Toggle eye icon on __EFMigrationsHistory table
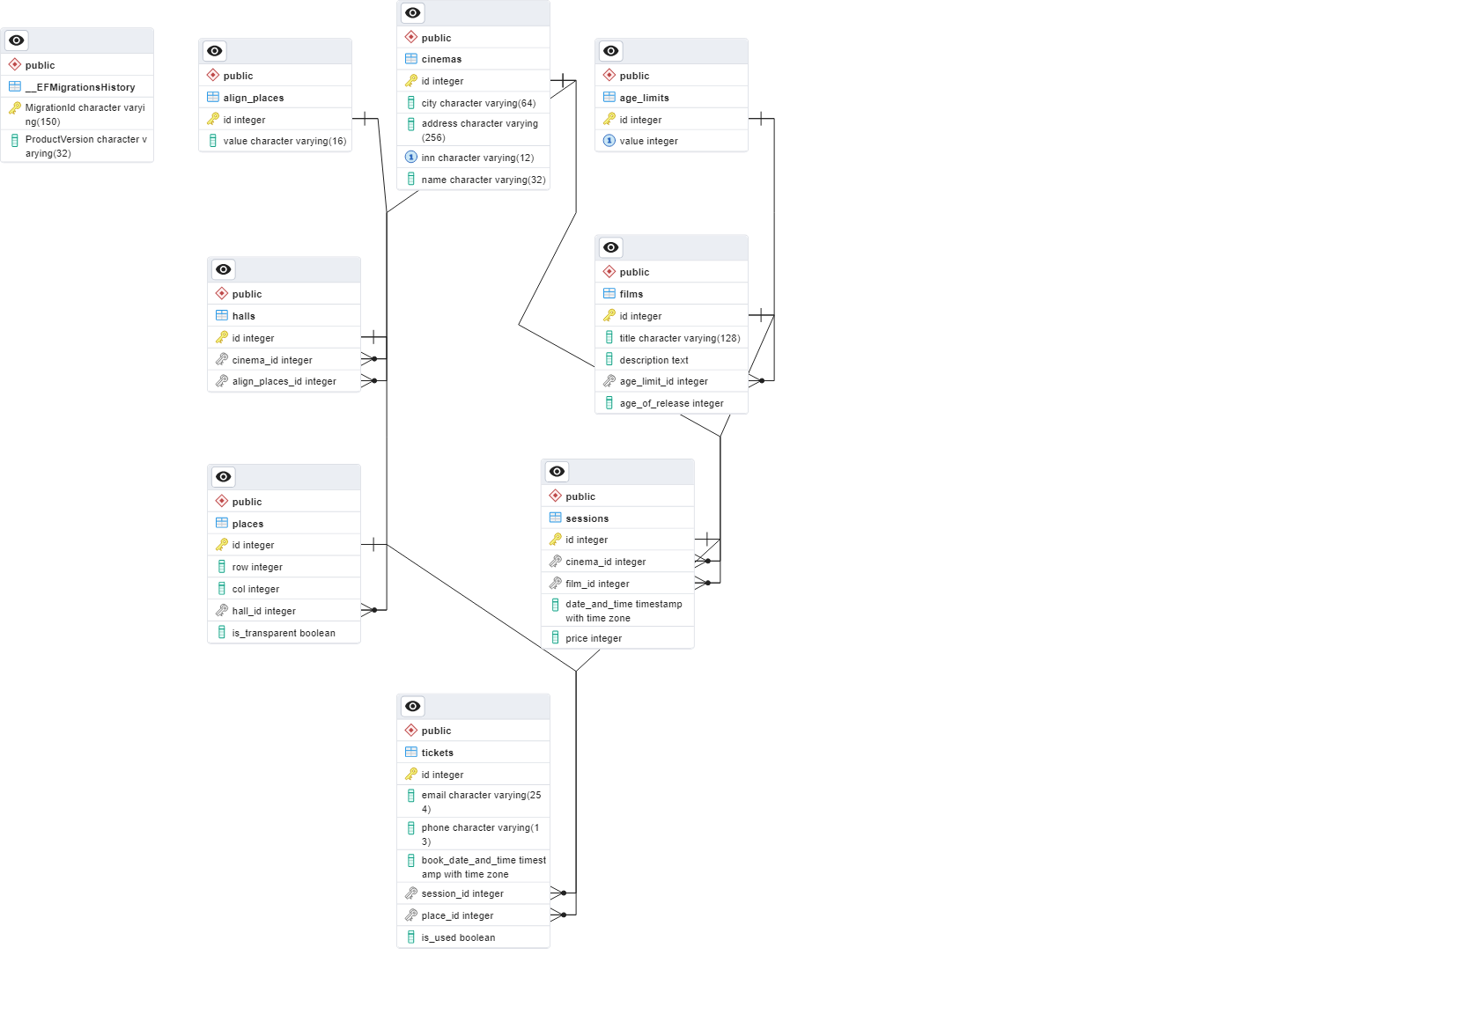This screenshot has width=1462, height=1014. point(16,40)
